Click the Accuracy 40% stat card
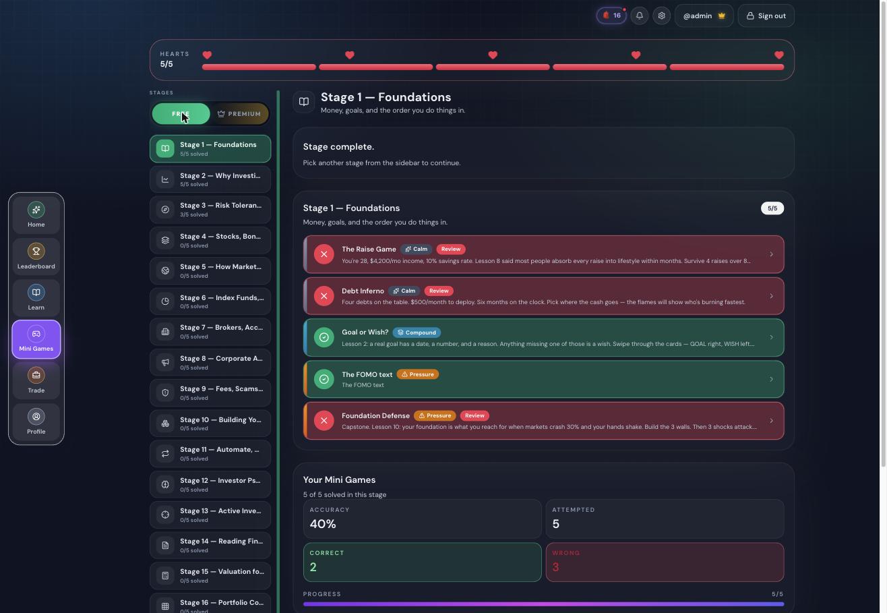Image resolution: width=887 pixels, height=613 pixels. point(423,519)
